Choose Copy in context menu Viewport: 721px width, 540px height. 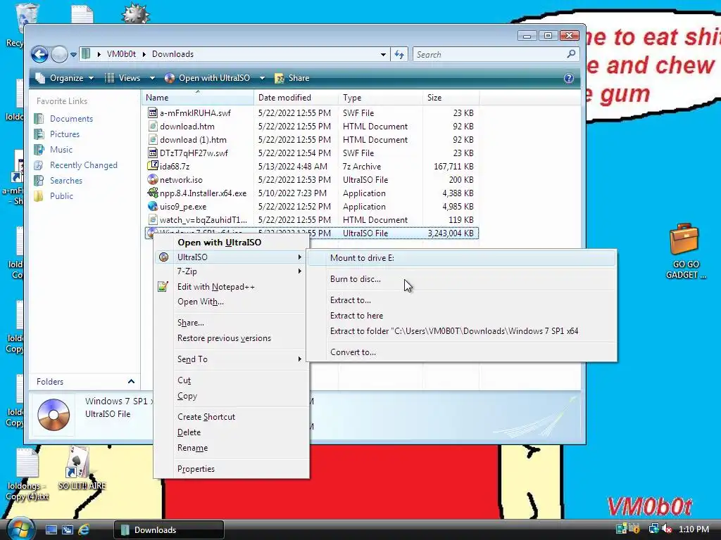[x=232, y=396]
